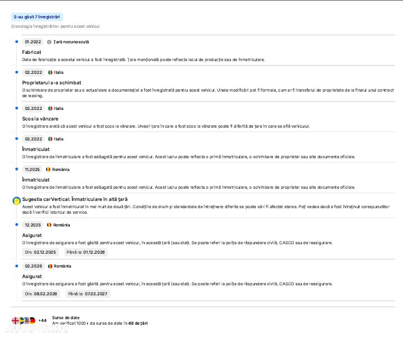Click the timeline dot for the 02.2026 entry
This screenshot has height=338, width=403.
tap(17, 266)
